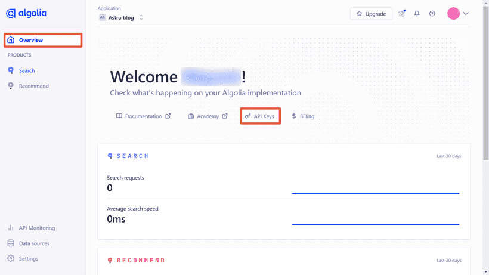Screen dimensions: 489x275
Task: Open Billing
Action: coord(303,116)
